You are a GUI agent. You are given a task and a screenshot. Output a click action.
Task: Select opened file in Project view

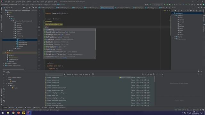24,8
